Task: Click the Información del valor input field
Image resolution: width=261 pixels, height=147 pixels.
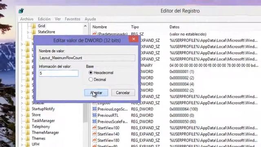Action: pyautogui.click(x=59, y=73)
